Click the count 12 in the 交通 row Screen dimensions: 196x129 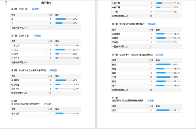[151, 77]
